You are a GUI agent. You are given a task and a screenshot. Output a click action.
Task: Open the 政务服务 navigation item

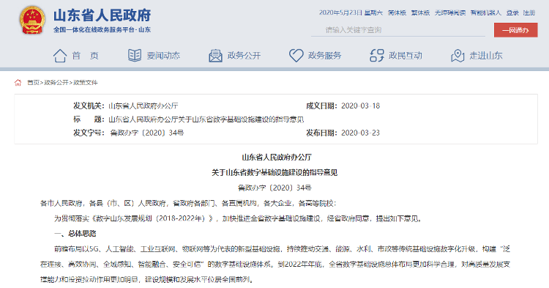pyautogui.click(x=324, y=56)
